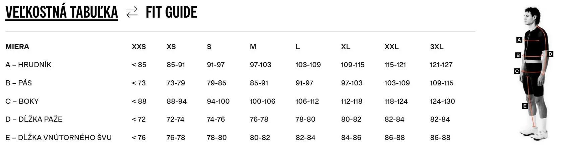The image size is (563, 150).
Task: Click the swap arrows icon between tabs
Action: click(132, 12)
